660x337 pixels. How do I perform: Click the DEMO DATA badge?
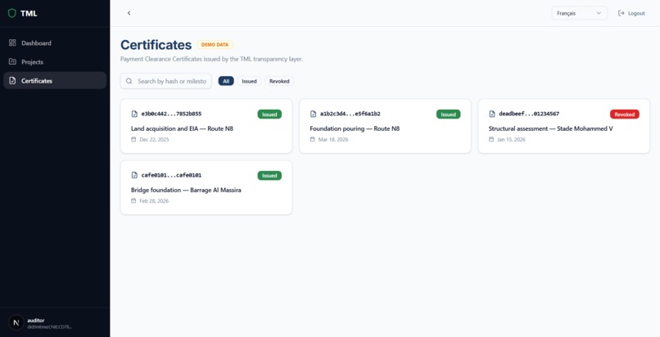click(x=215, y=44)
